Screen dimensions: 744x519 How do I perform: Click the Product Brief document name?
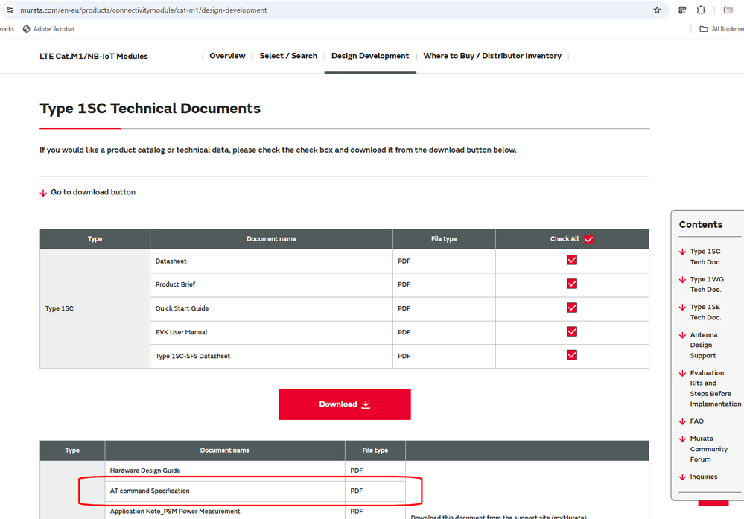(x=175, y=284)
